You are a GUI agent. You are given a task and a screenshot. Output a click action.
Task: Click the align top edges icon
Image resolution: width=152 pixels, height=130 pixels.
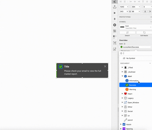click(x=143, y=2)
